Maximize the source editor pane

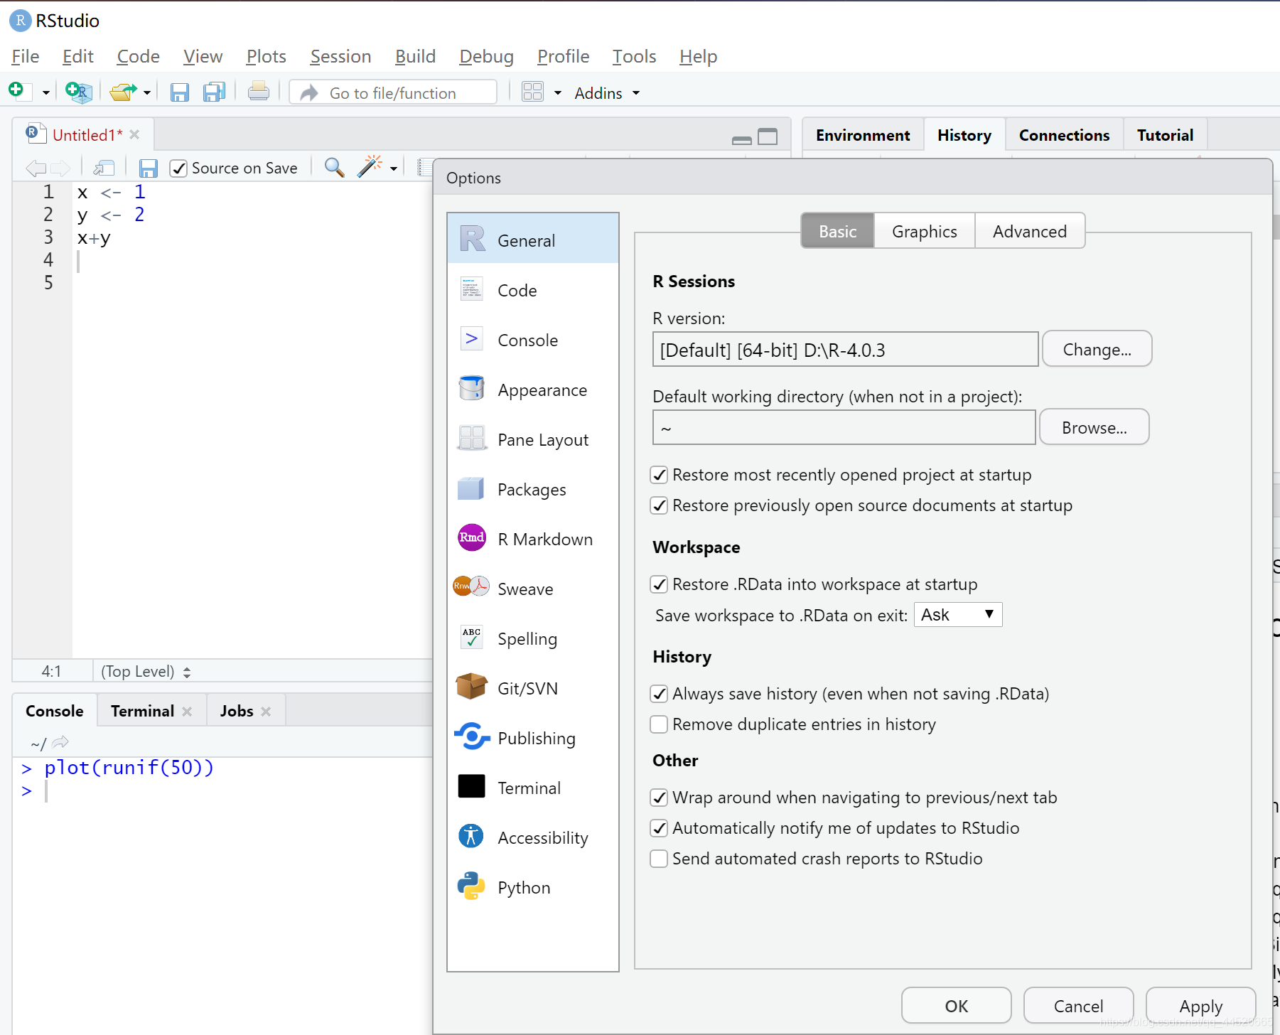coord(768,136)
